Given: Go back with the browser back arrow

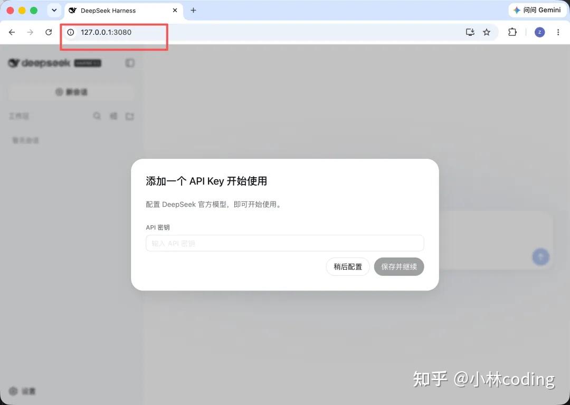Looking at the screenshot, I should (12, 32).
